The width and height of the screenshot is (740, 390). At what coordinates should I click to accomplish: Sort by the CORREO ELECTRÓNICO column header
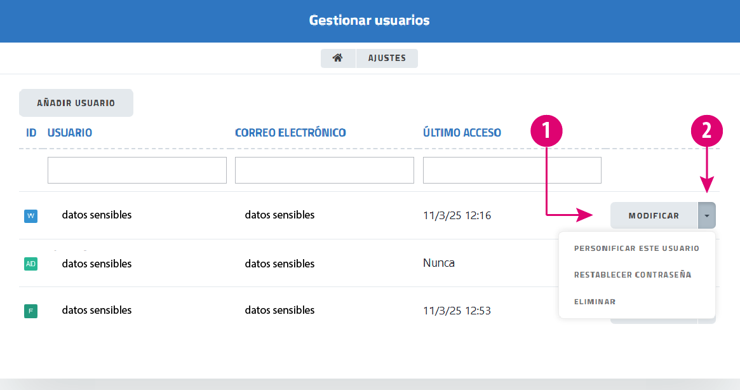(290, 133)
